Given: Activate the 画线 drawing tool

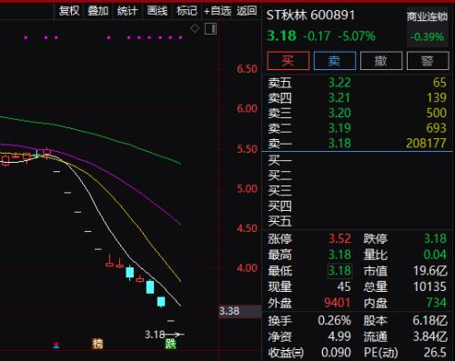Looking at the screenshot, I should coord(157,11).
